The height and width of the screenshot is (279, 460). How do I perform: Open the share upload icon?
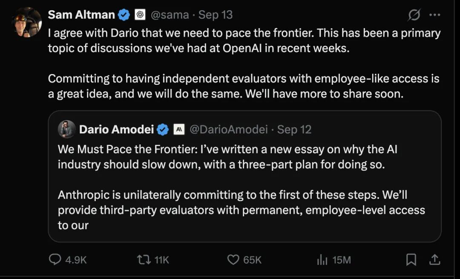click(x=435, y=260)
